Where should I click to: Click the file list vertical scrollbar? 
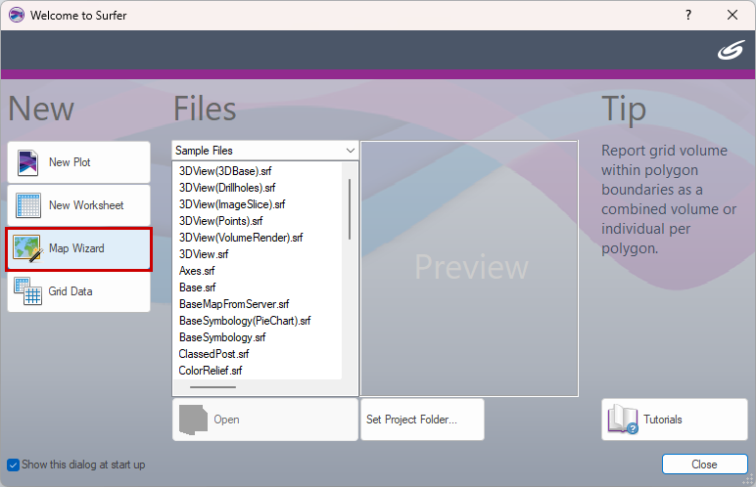click(x=350, y=209)
